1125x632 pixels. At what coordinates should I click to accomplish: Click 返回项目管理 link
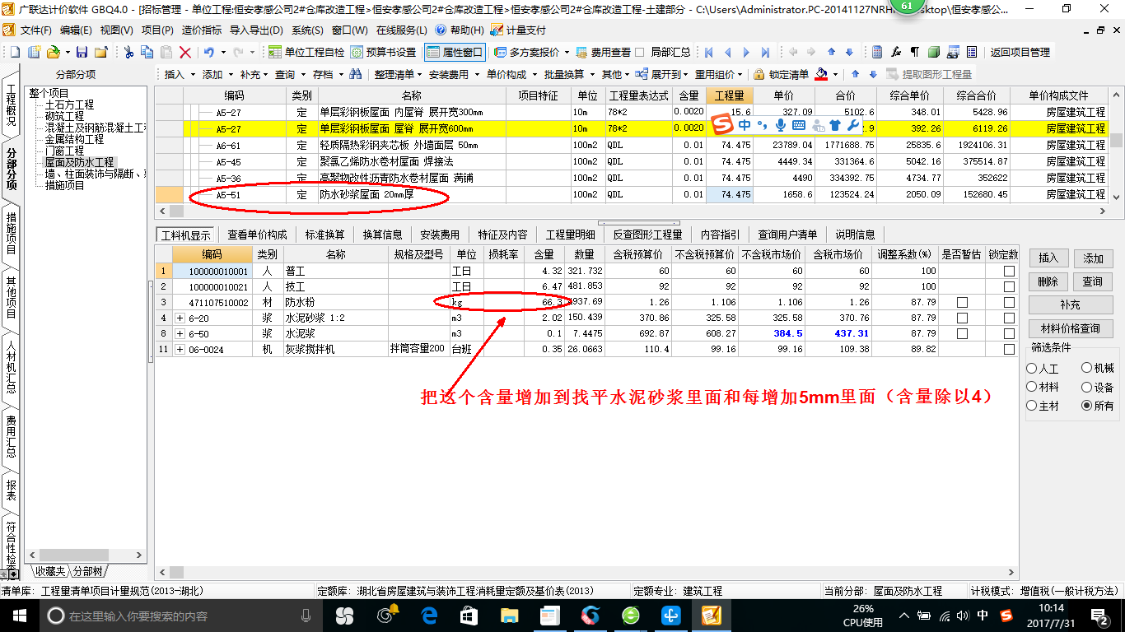[1020, 52]
